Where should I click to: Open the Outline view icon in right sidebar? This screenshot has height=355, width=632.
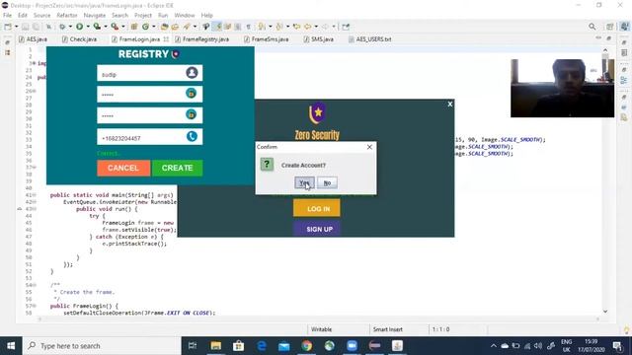coord(624,80)
